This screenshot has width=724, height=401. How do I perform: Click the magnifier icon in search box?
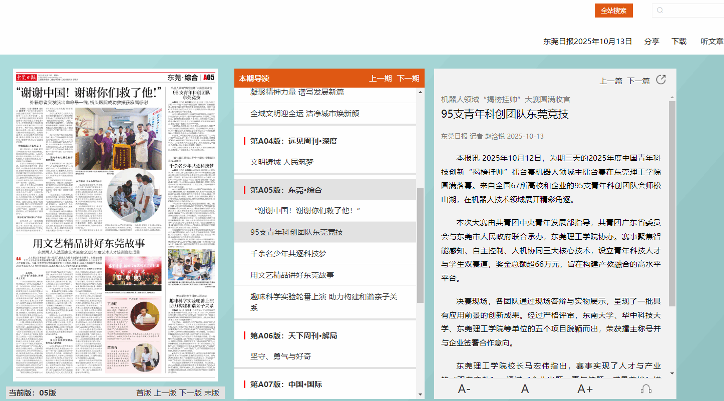tap(660, 11)
